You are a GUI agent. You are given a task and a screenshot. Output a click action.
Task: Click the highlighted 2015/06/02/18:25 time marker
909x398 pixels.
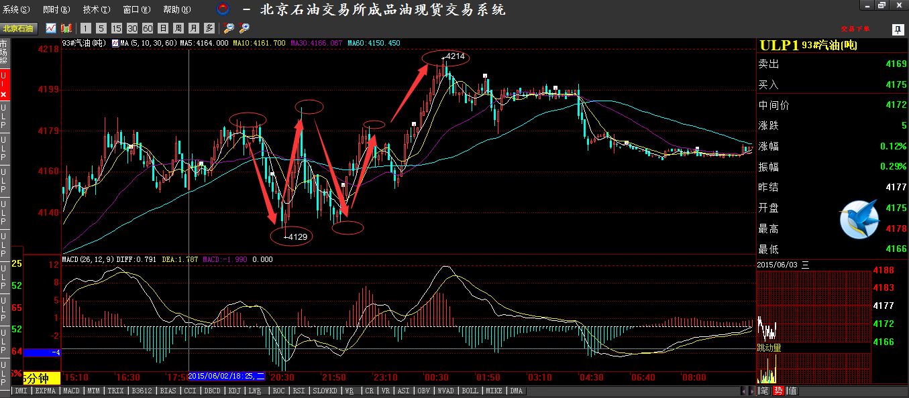[x=227, y=377]
